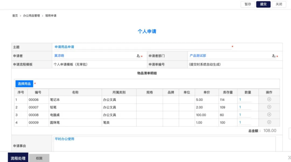This screenshot has height=162, width=291.
Task: Edit quantity field for 电脑桌
Action: coord(245,115)
